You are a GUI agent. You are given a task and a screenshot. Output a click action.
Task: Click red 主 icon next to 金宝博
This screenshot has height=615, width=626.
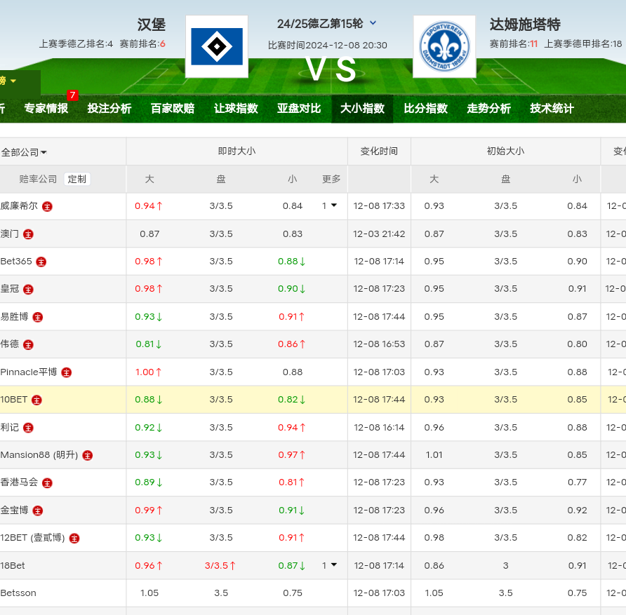point(38,511)
